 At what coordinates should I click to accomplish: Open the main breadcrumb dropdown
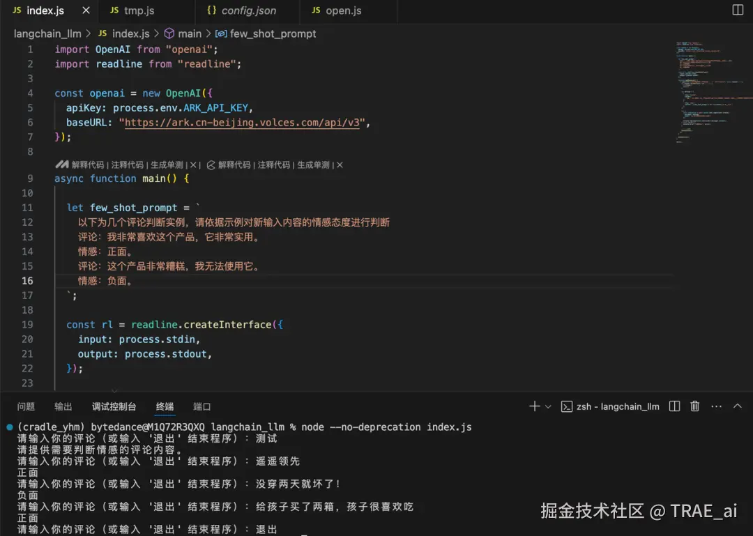pyautogui.click(x=190, y=33)
